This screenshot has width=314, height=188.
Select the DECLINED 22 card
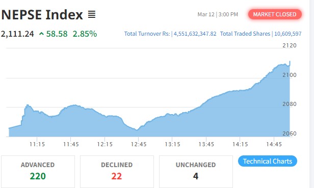click(117, 172)
